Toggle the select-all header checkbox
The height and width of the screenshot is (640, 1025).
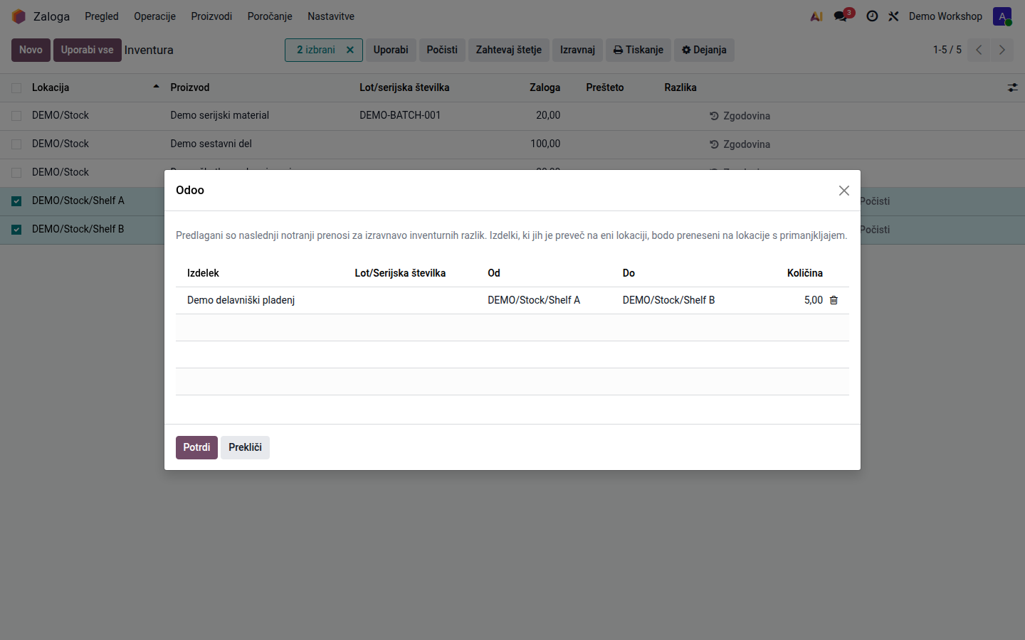(x=16, y=88)
